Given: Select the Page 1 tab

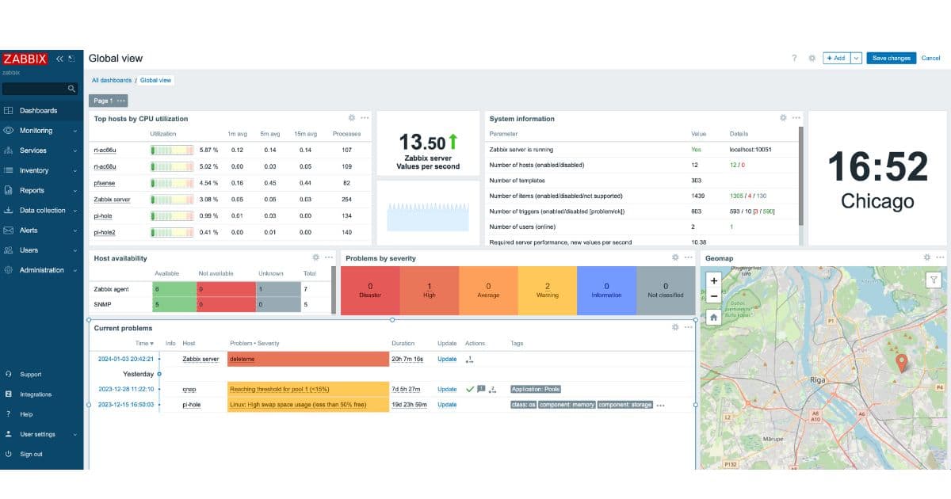Looking at the screenshot, I should (103, 101).
